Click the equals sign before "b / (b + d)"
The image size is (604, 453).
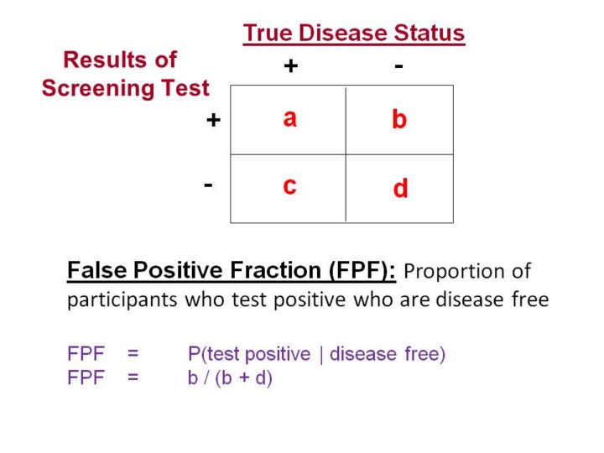click(x=133, y=377)
